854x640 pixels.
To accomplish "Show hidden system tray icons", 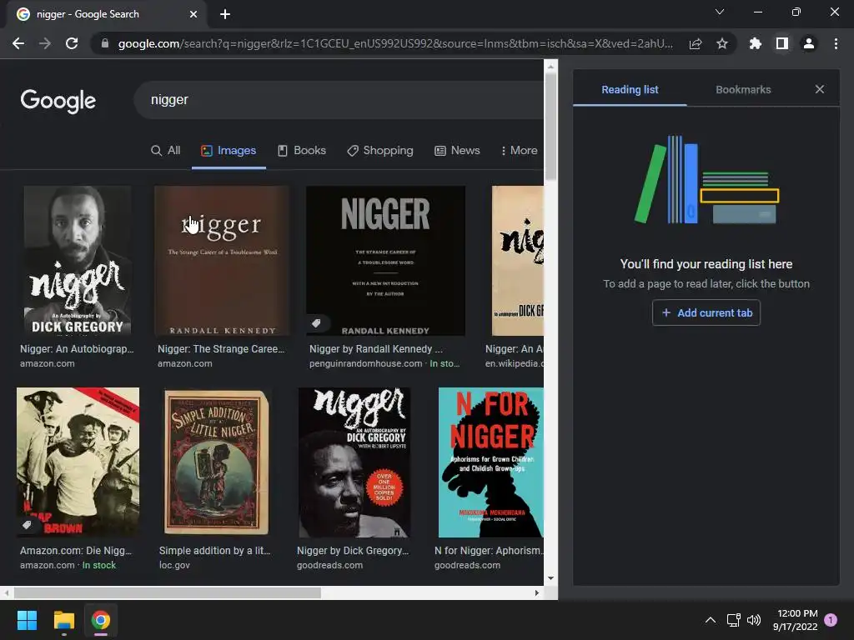I will pyautogui.click(x=711, y=620).
